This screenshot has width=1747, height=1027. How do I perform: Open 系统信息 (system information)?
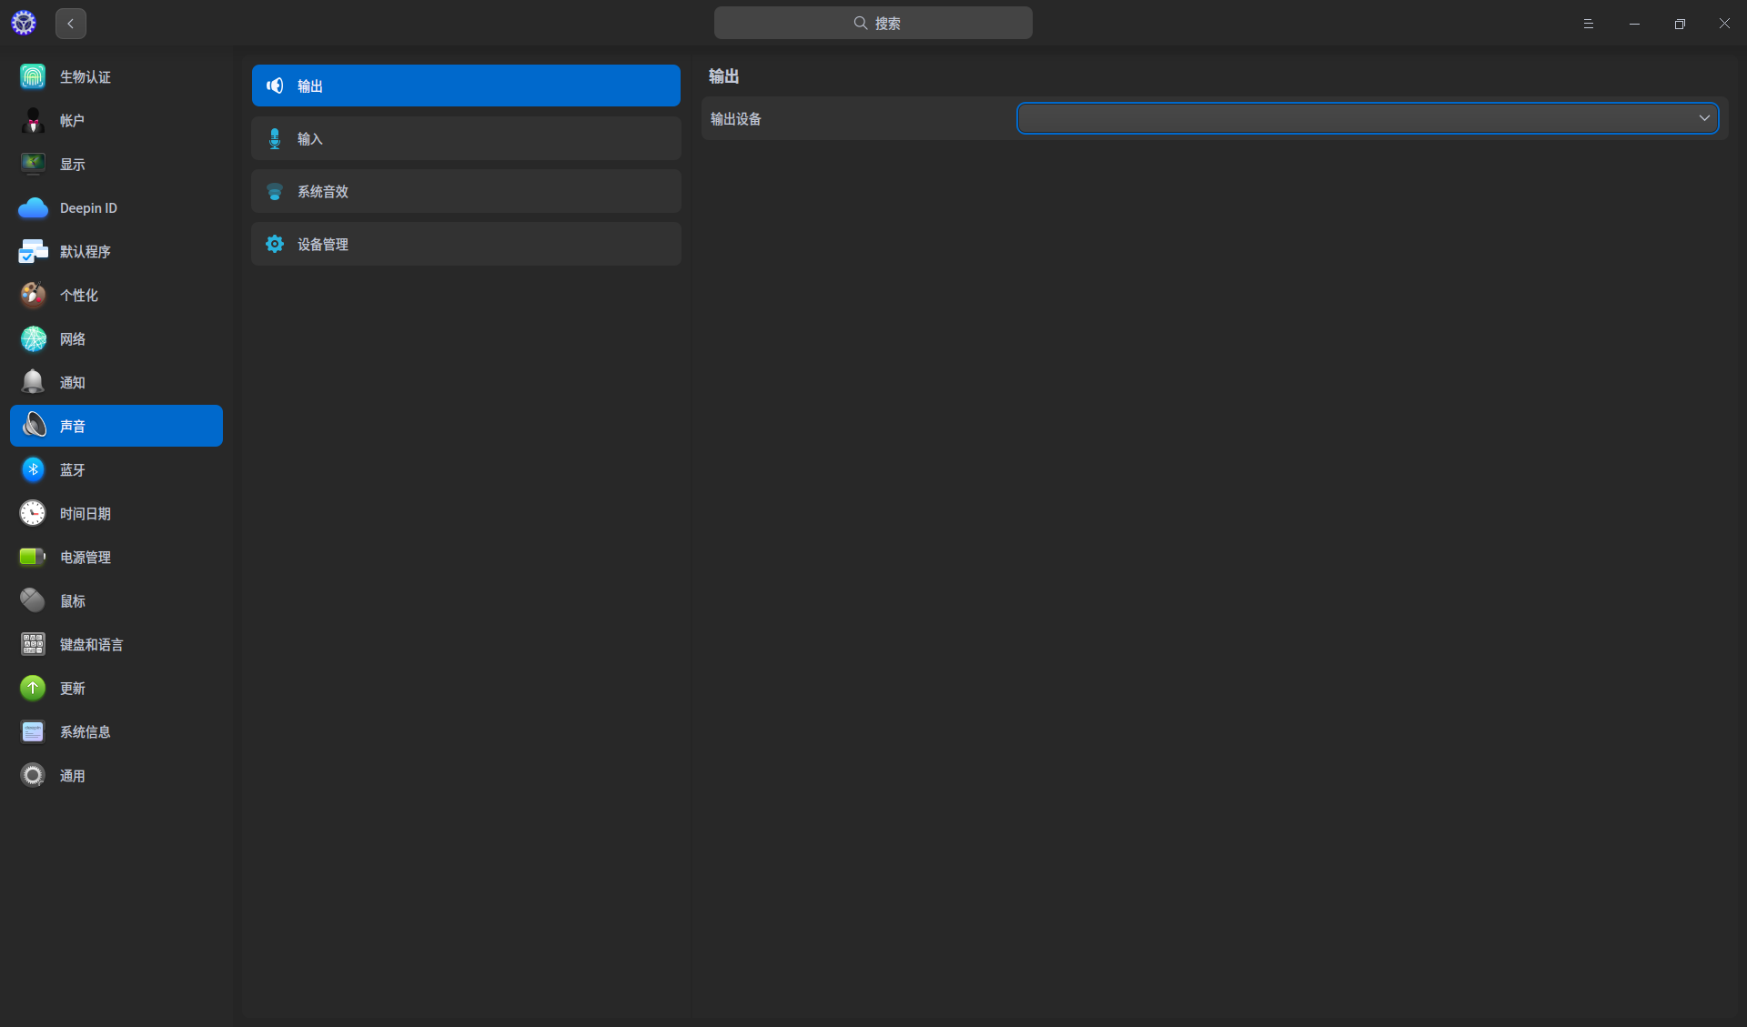(x=86, y=730)
